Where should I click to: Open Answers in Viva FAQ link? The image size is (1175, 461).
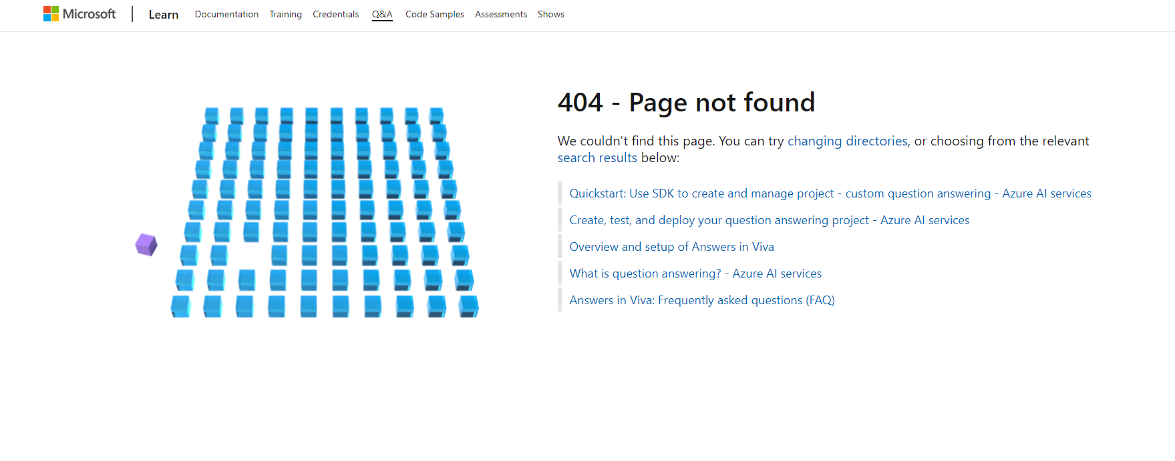pos(702,300)
